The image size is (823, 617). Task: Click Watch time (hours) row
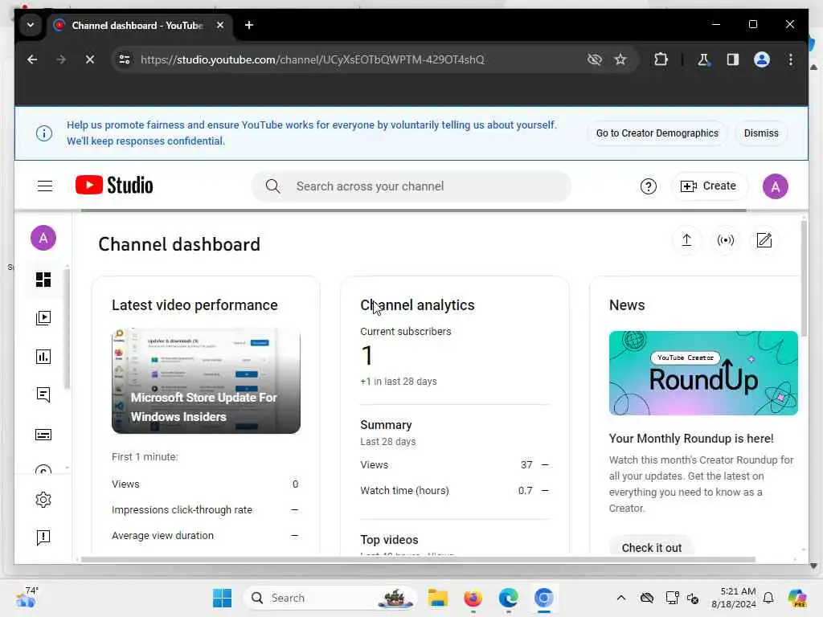(x=455, y=491)
